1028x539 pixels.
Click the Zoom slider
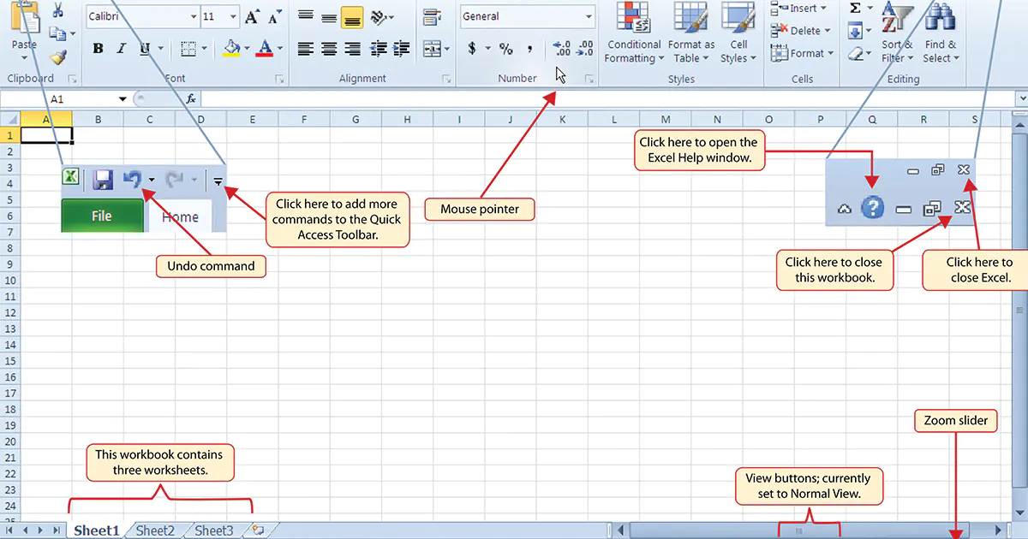click(956, 536)
